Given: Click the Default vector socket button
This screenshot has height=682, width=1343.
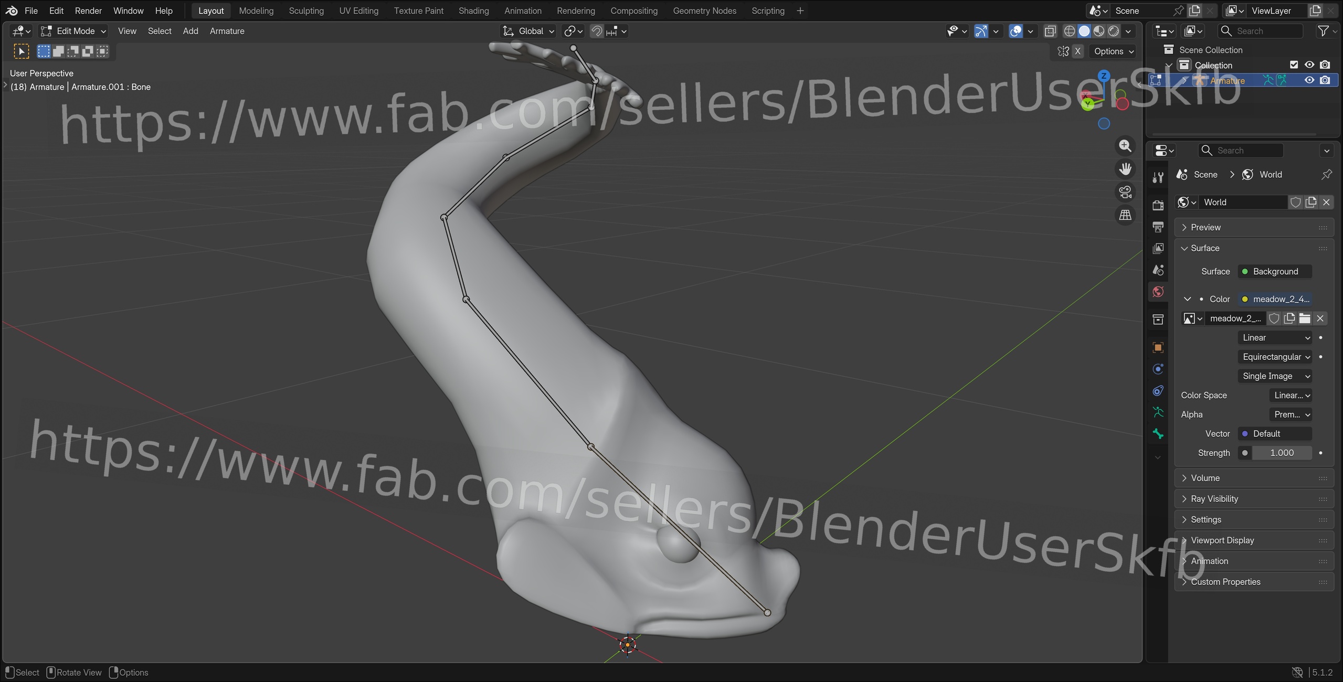Looking at the screenshot, I should coord(1275,434).
